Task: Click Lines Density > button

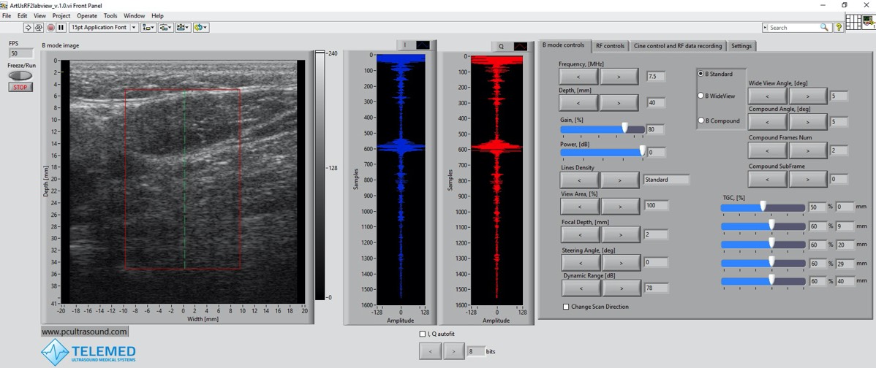Action: 619,180
